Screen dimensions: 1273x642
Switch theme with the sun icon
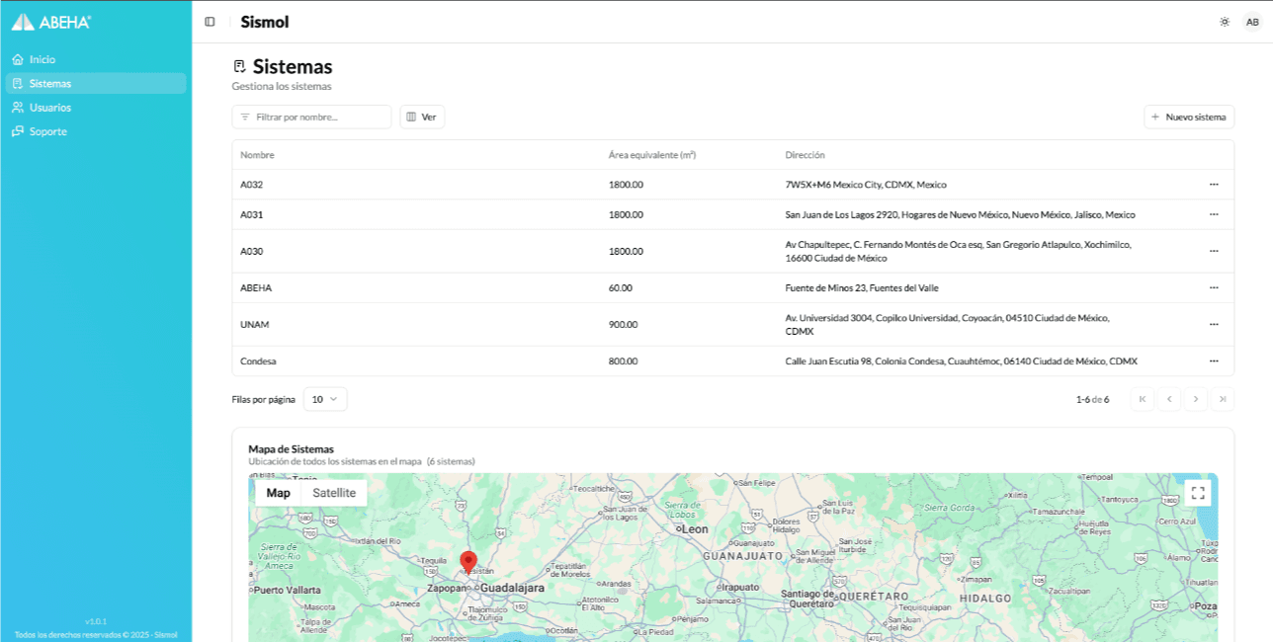pos(1225,22)
